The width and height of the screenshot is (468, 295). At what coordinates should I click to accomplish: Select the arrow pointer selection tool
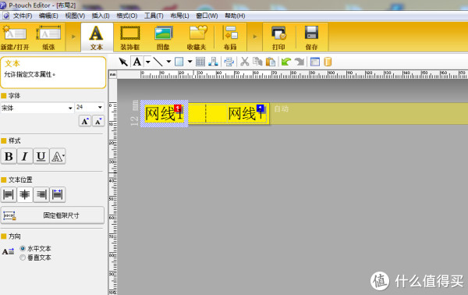(x=123, y=62)
